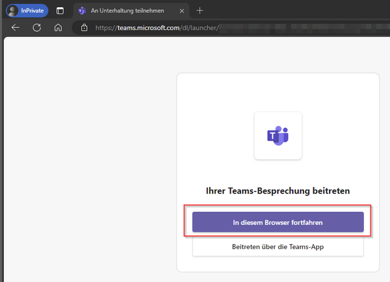390x282 pixels.
Task: Open a new browser tab
Action: 200,10
